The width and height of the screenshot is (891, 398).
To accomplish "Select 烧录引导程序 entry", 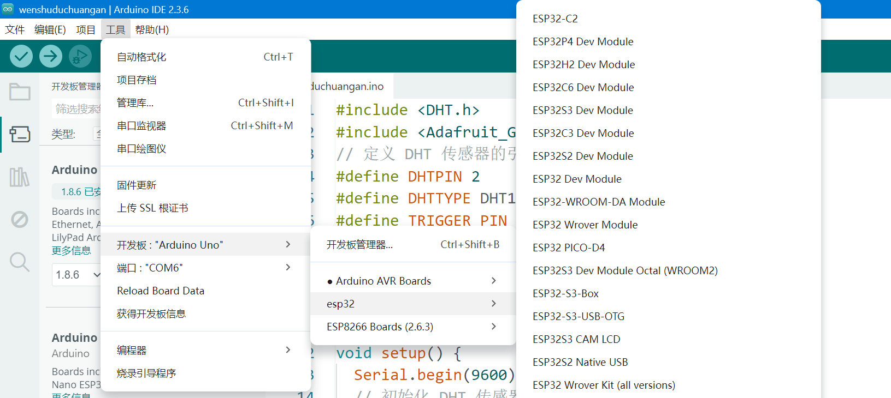I will (205, 373).
